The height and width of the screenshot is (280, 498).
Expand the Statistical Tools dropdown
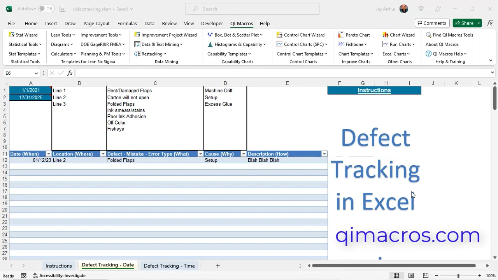pyautogui.click(x=25, y=44)
